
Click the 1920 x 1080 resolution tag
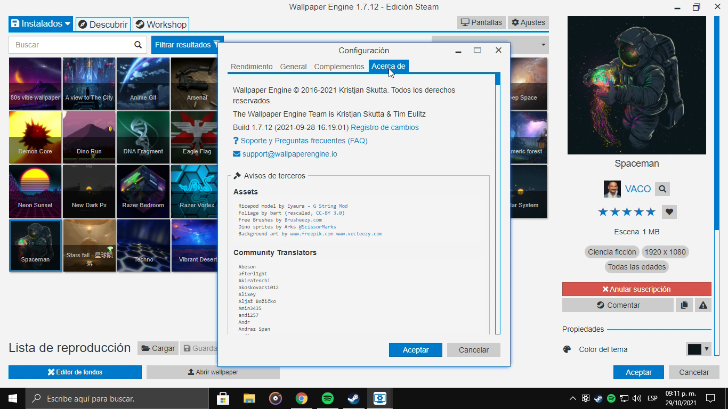pyautogui.click(x=665, y=252)
